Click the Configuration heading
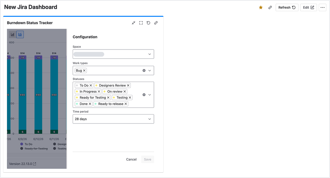 click(85, 37)
